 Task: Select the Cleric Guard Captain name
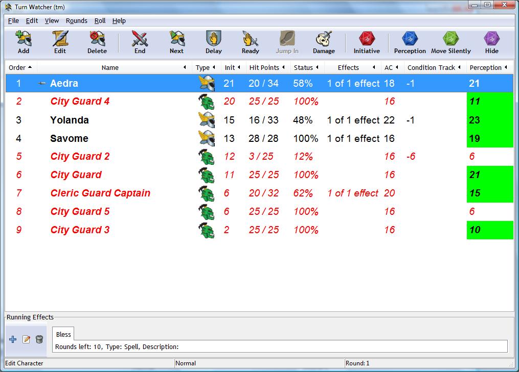[100, 193]
